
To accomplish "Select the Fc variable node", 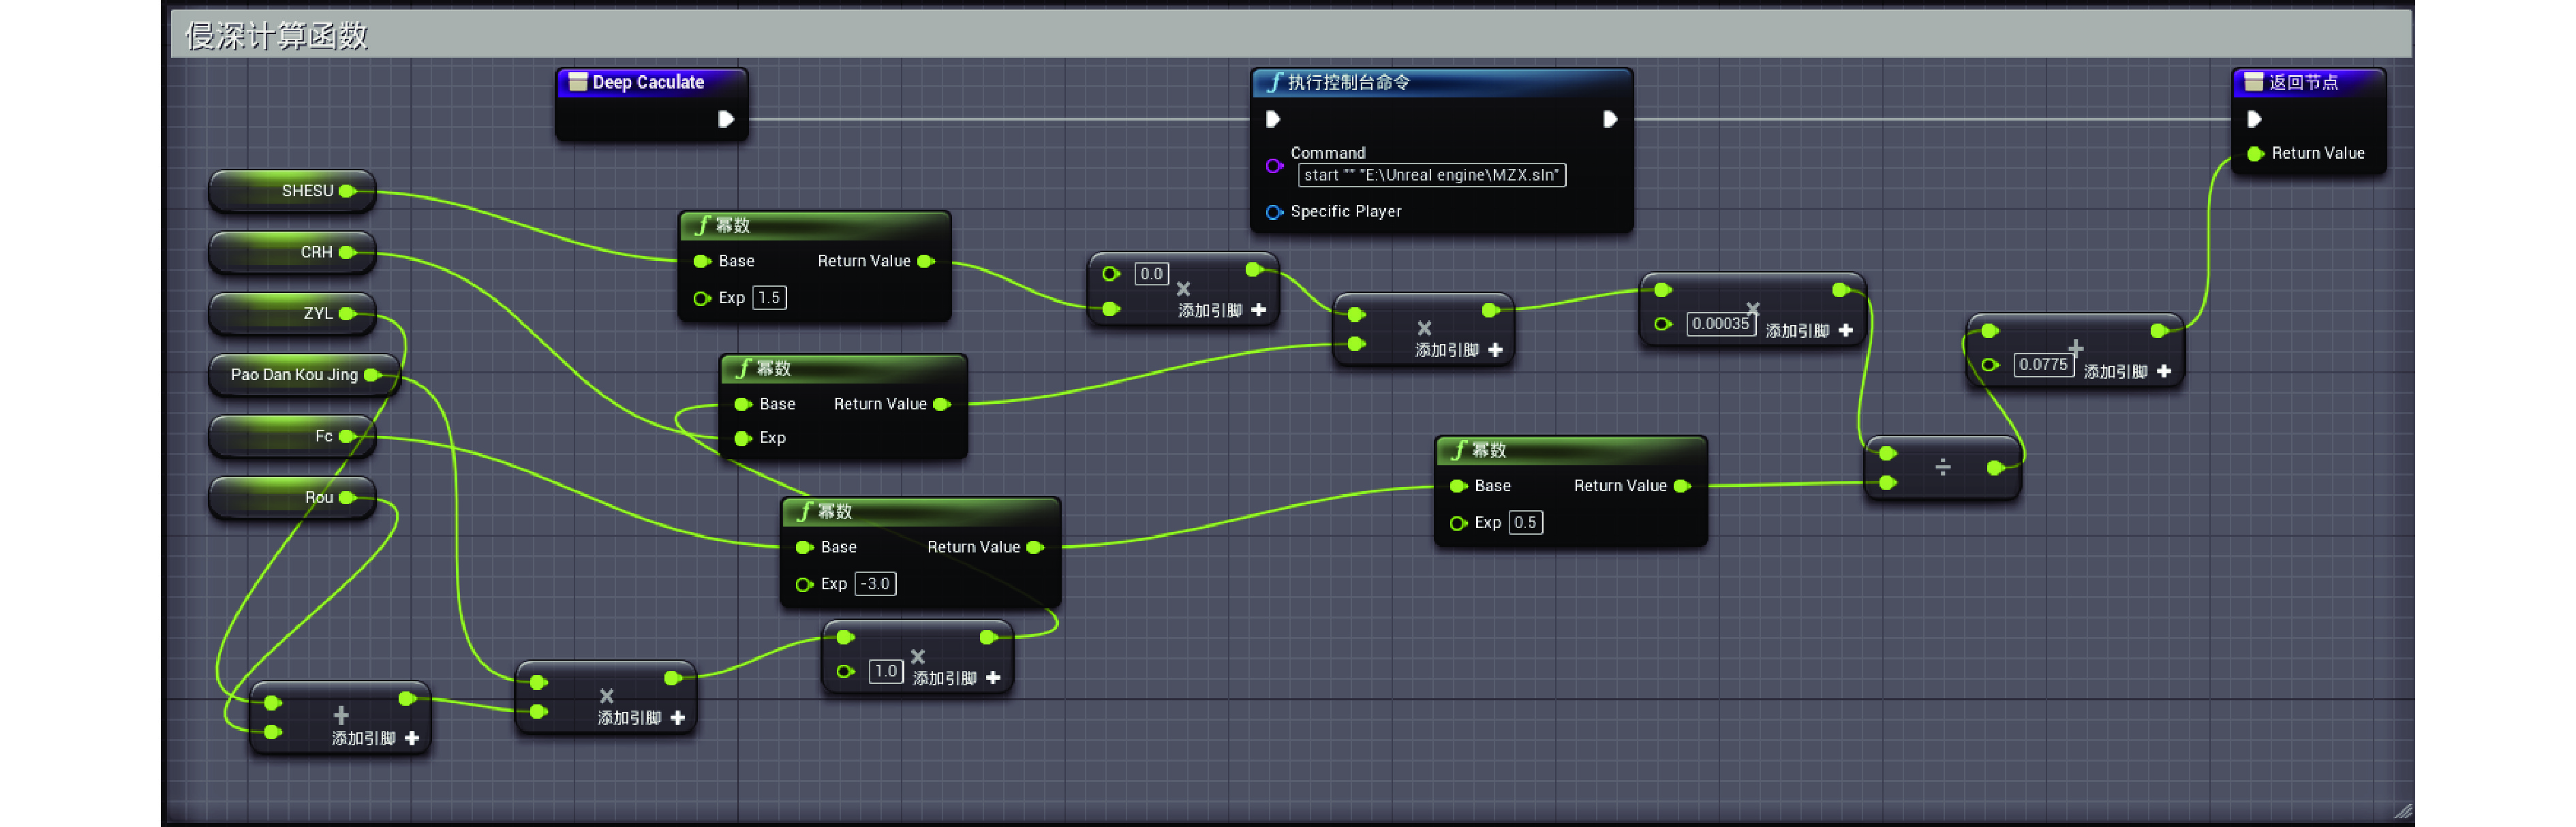I will click(290, 437).
